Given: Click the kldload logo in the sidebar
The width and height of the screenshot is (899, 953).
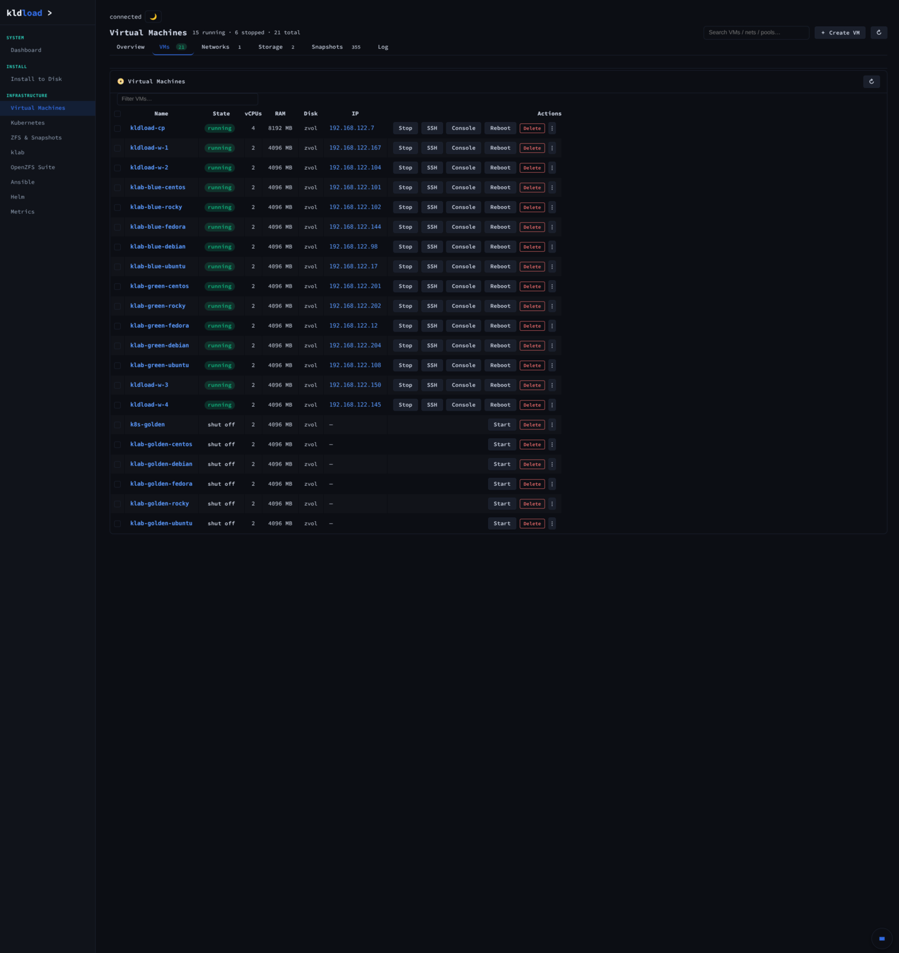Looking at the screenshot, I should click(29, 13).
